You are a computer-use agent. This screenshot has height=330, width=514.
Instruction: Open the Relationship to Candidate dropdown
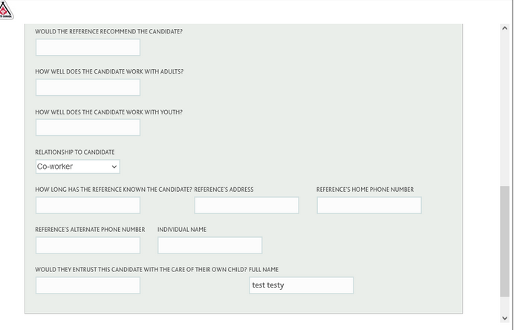point(78,166)
